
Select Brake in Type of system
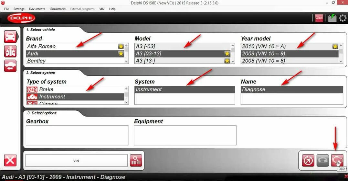click(75, 90)
